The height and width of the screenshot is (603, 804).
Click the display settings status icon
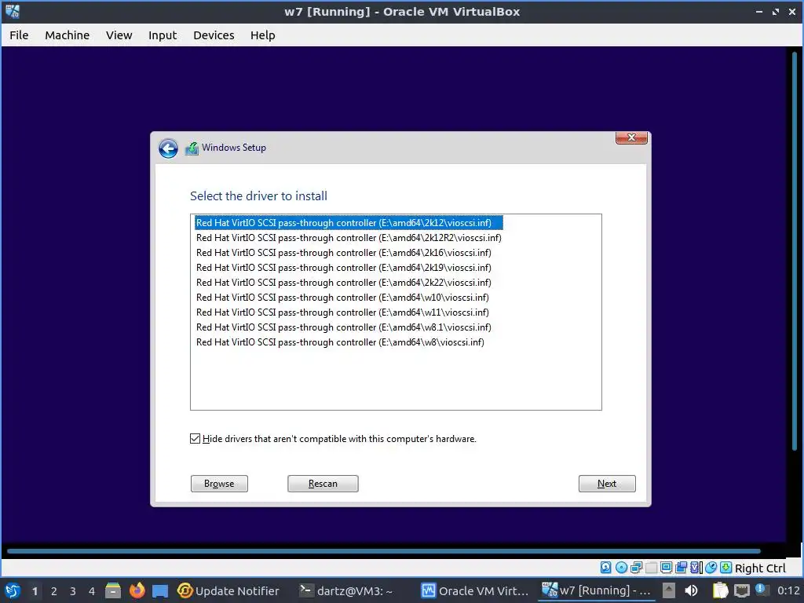(x=666, y=568)
